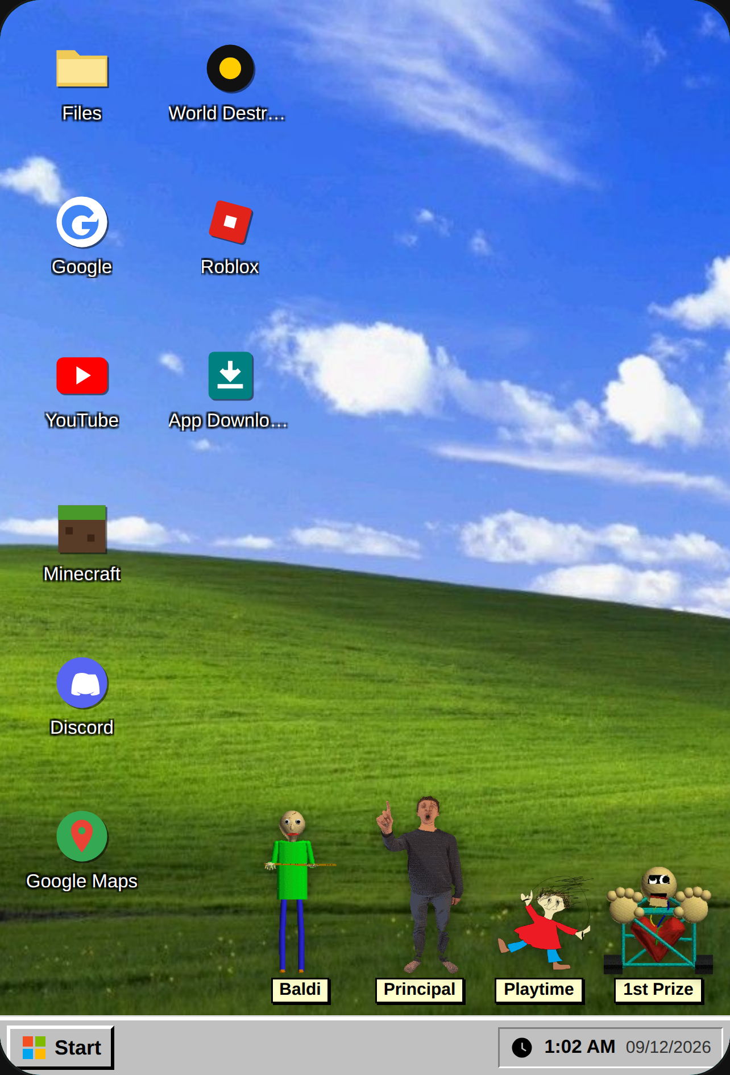Open the Google Maps pin icon
This screenshot has width=730, height=1075.
tap(82, 836)
